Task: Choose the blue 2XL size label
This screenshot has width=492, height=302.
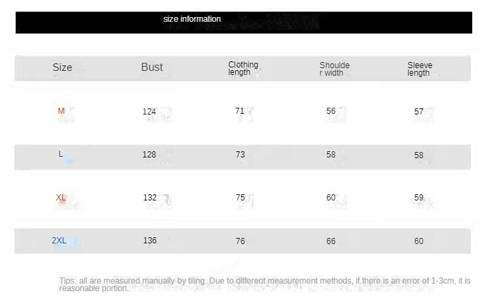Action: tap(59, 241)
